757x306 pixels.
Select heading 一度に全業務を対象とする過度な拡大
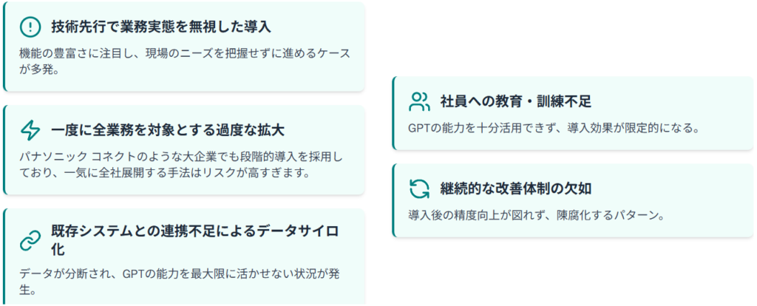168,130
